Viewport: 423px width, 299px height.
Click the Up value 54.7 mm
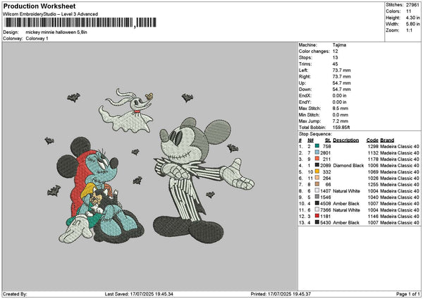pos(341,83)
